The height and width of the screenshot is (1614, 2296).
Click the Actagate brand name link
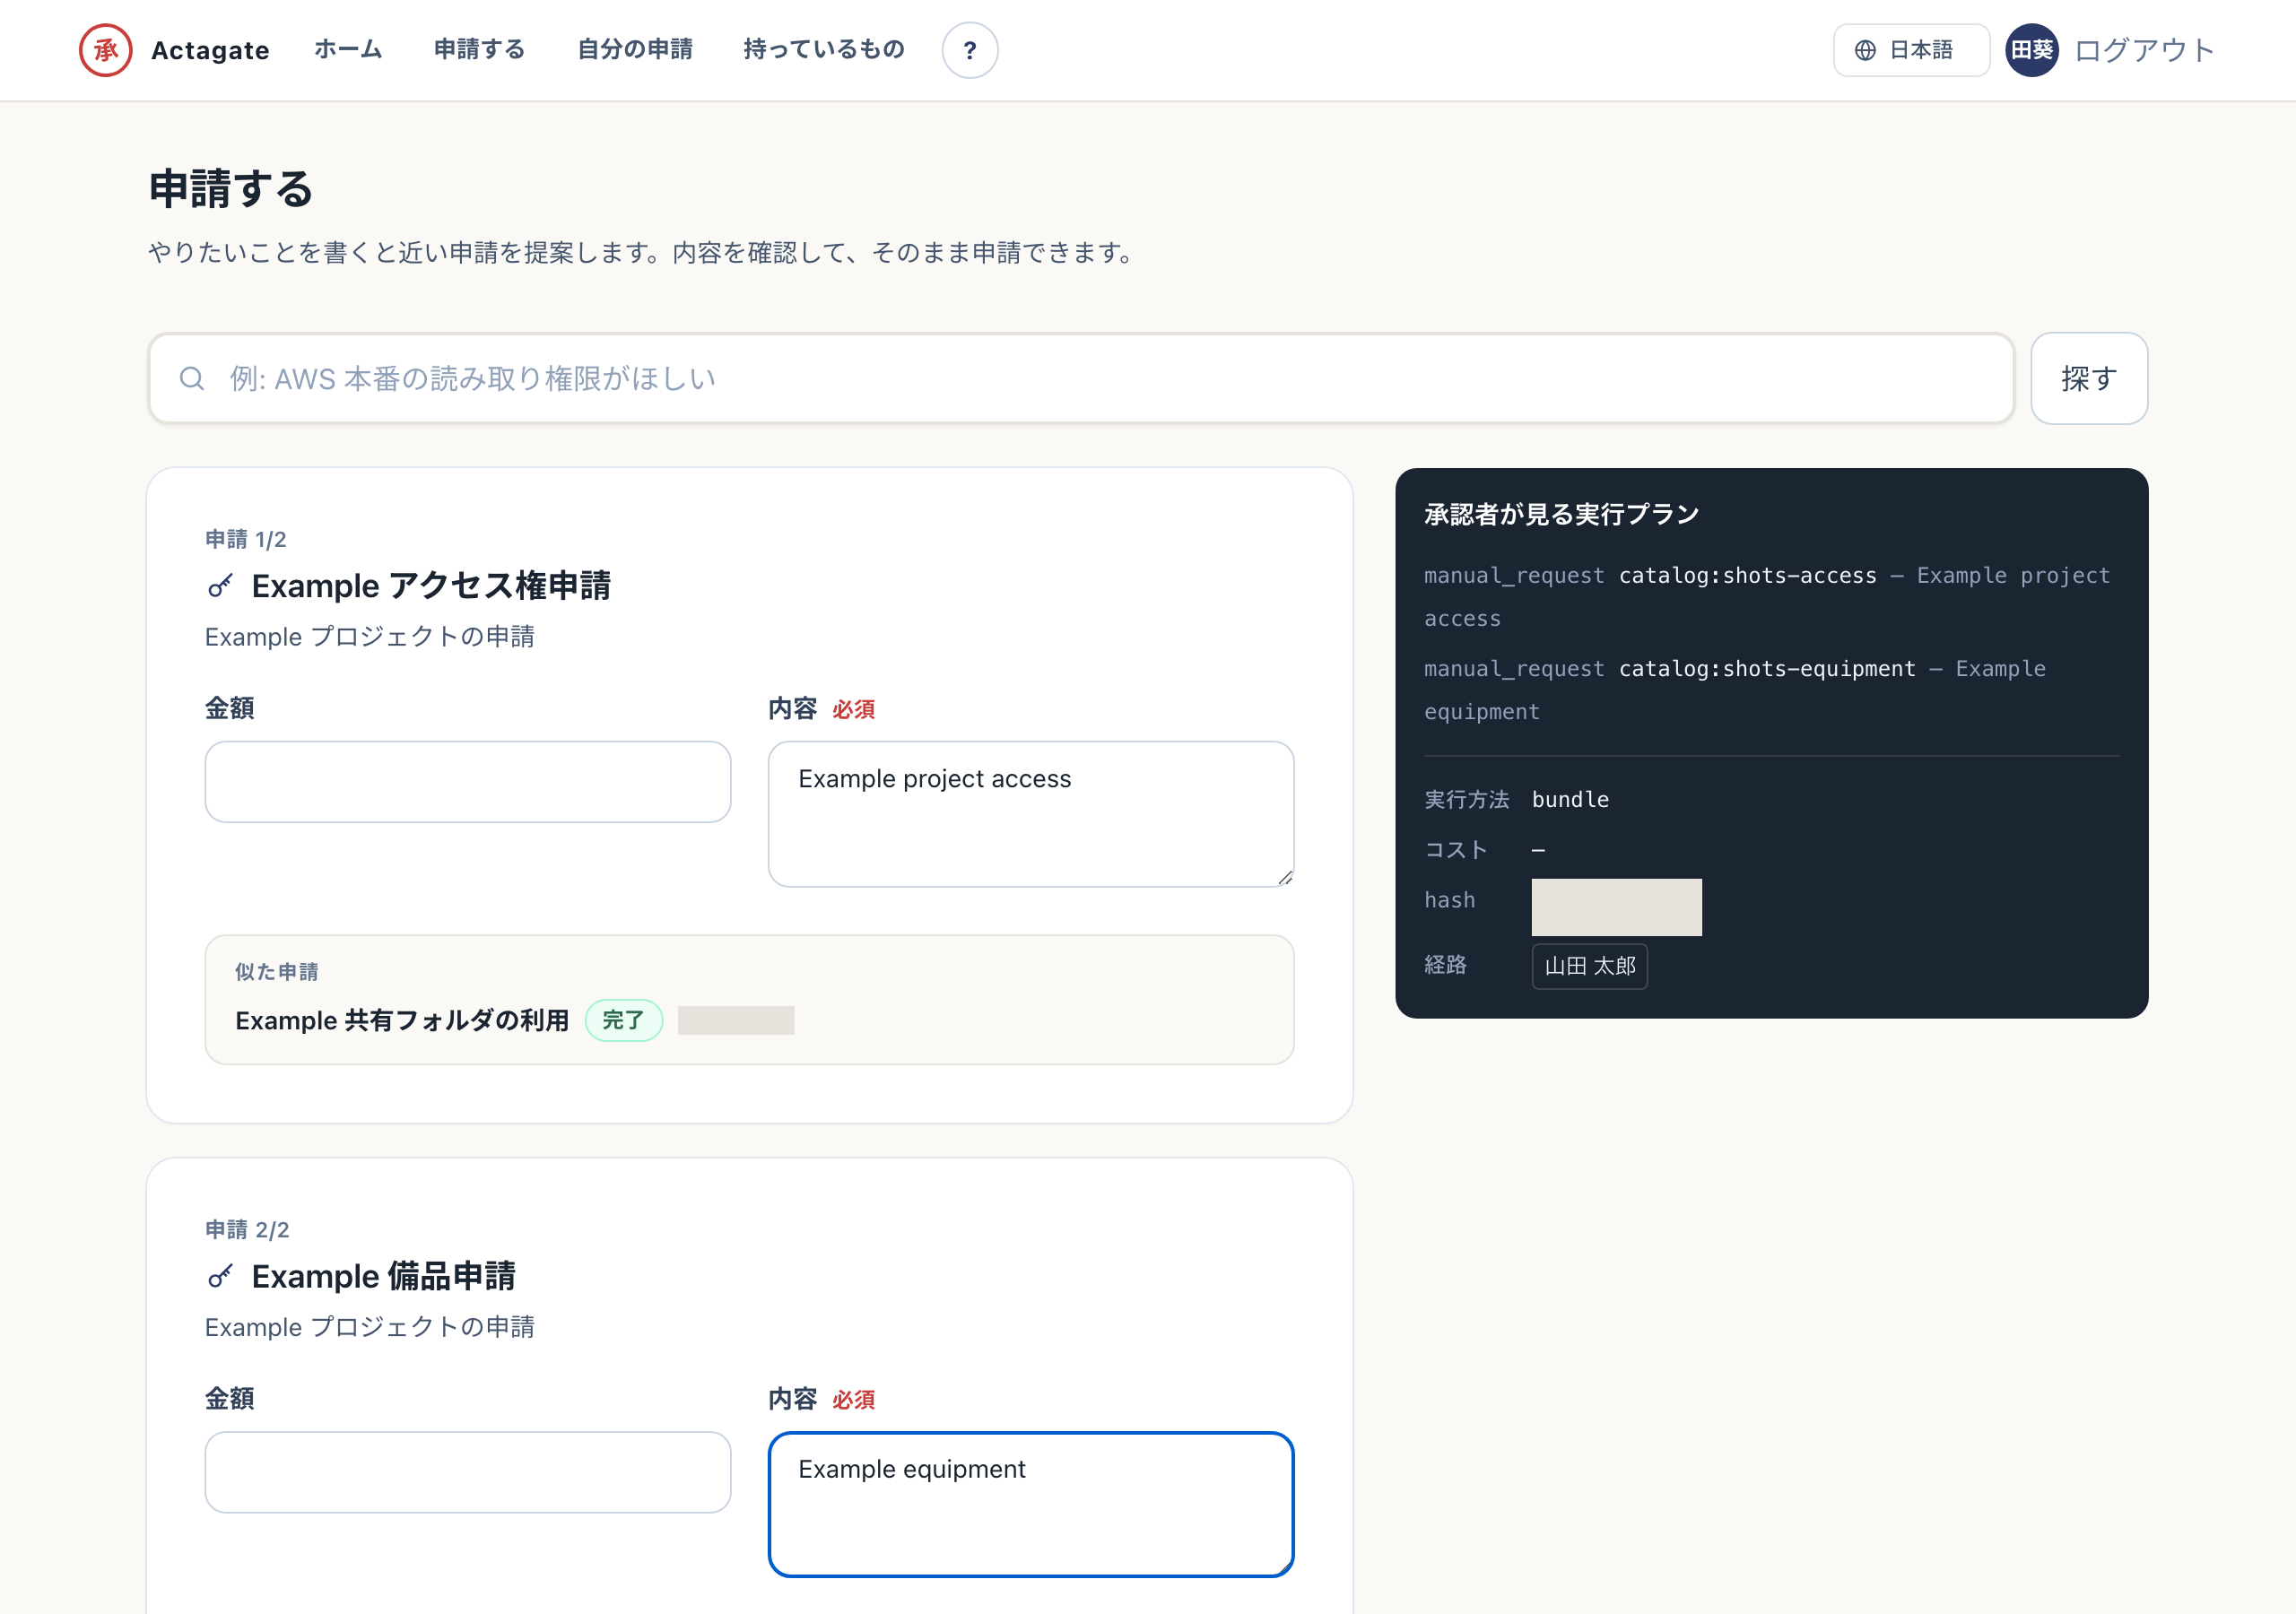[210, 50]
